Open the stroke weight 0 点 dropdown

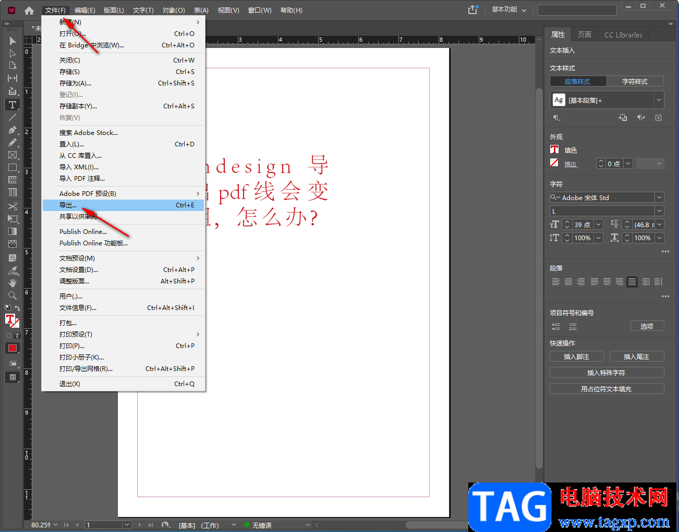[x=628, y=164]
